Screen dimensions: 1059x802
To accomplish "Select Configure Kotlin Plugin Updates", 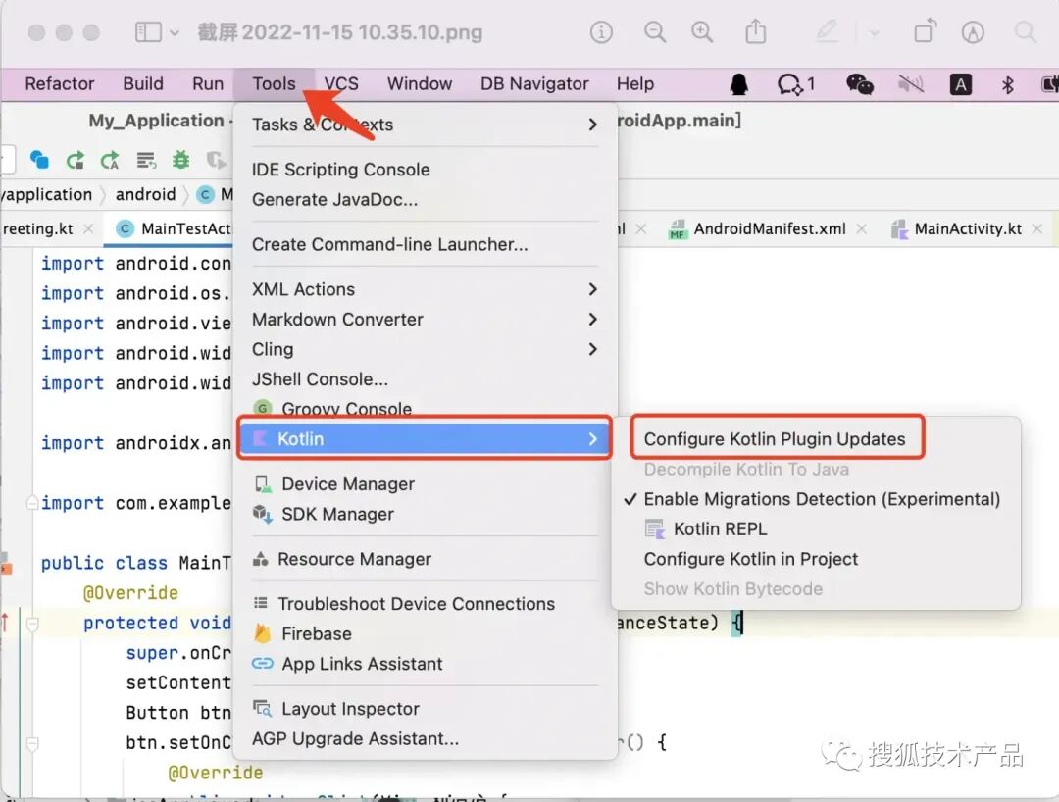I will coord(774,439).
